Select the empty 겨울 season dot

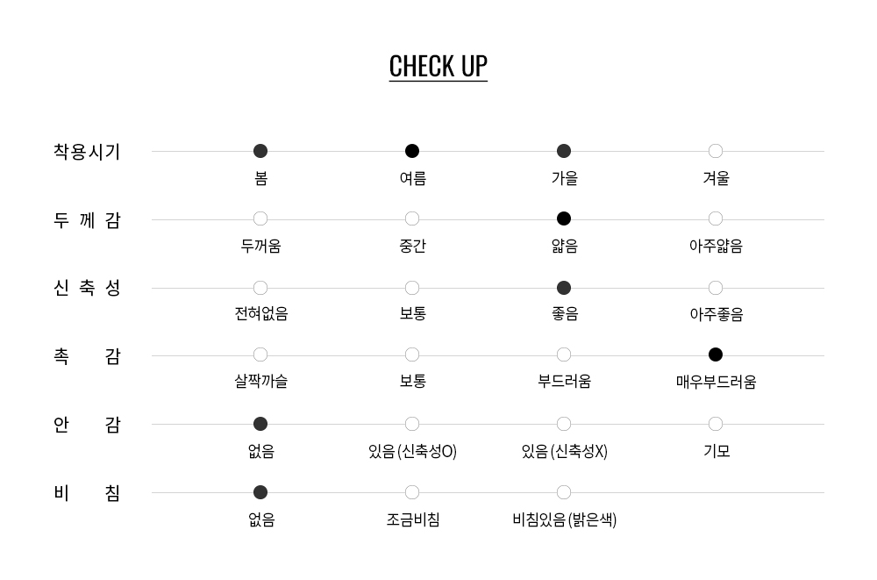pyautogui.click(x=716, y=151)
